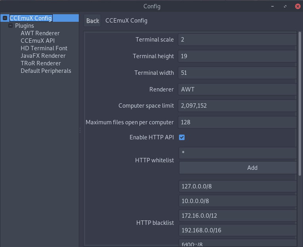Click the Terminal width label
Image resolution: width=303 pixels, height=247 pixels.
click(x=154, y=73)
